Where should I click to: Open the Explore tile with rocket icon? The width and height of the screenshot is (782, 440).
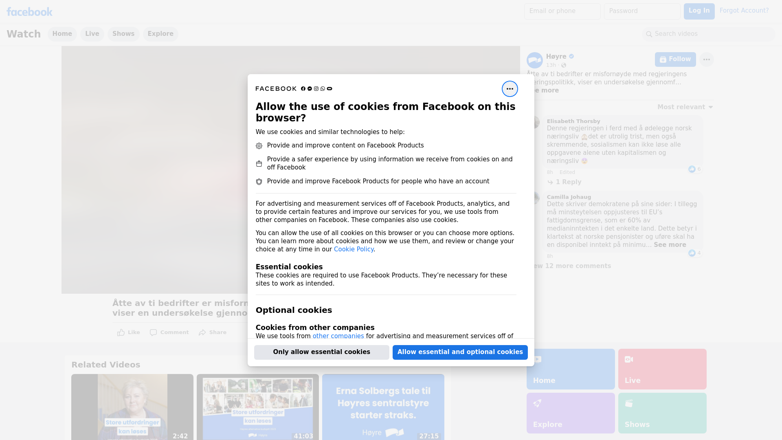(x=571, y=413)
